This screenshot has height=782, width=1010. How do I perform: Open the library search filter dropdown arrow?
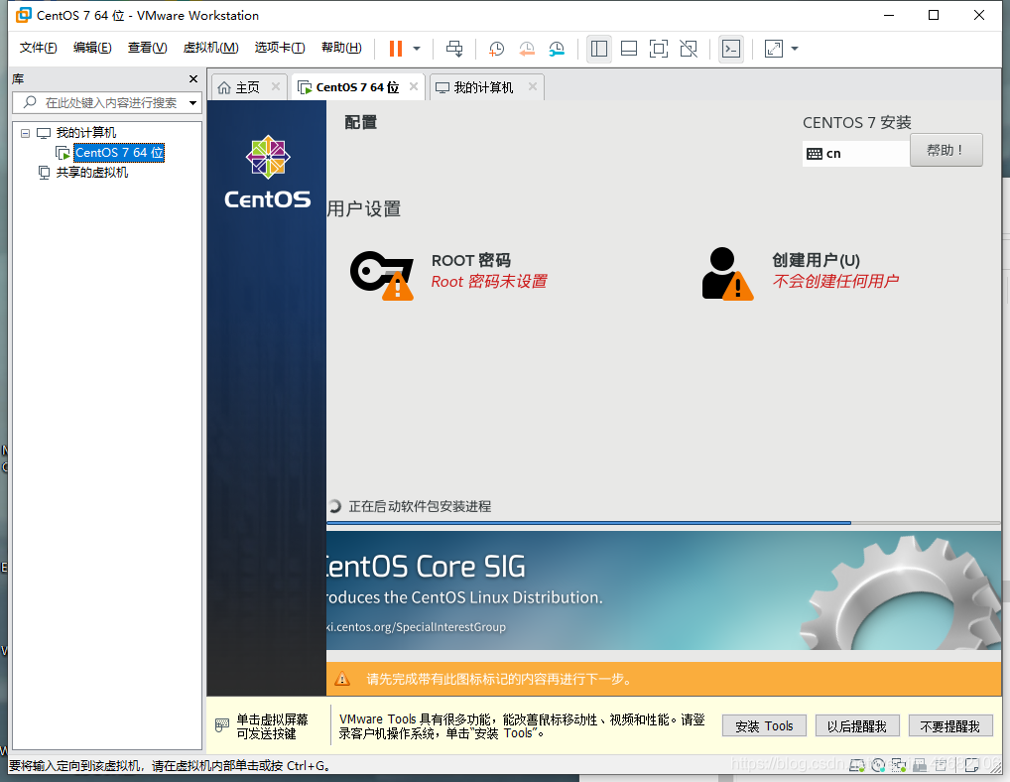(192, 103)
